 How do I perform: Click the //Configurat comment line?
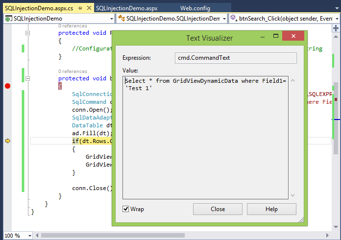pos(92,48)
